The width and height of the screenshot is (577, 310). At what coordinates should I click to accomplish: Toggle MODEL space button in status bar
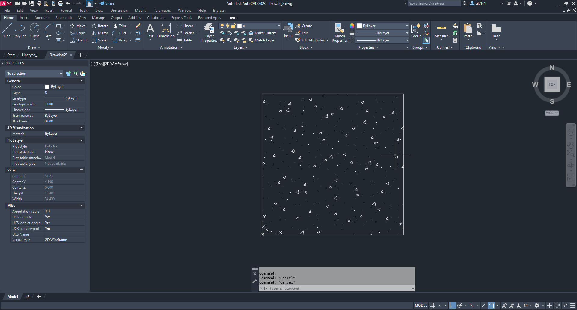point(421,305)
